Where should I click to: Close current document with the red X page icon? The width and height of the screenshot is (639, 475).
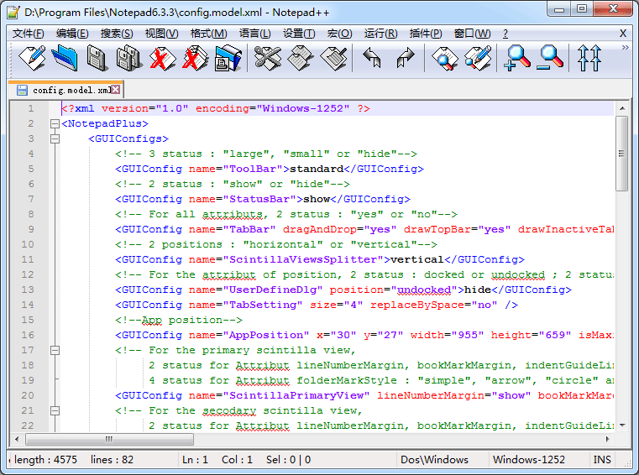pos(162,58)
